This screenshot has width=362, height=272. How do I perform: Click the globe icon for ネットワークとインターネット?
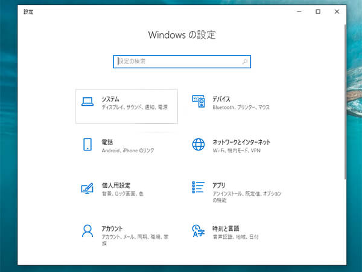pos(198,144)
